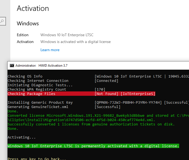Click the Checking Internet Connection line
The height and width of the screenshot is (160, 189).
point(38,81)
